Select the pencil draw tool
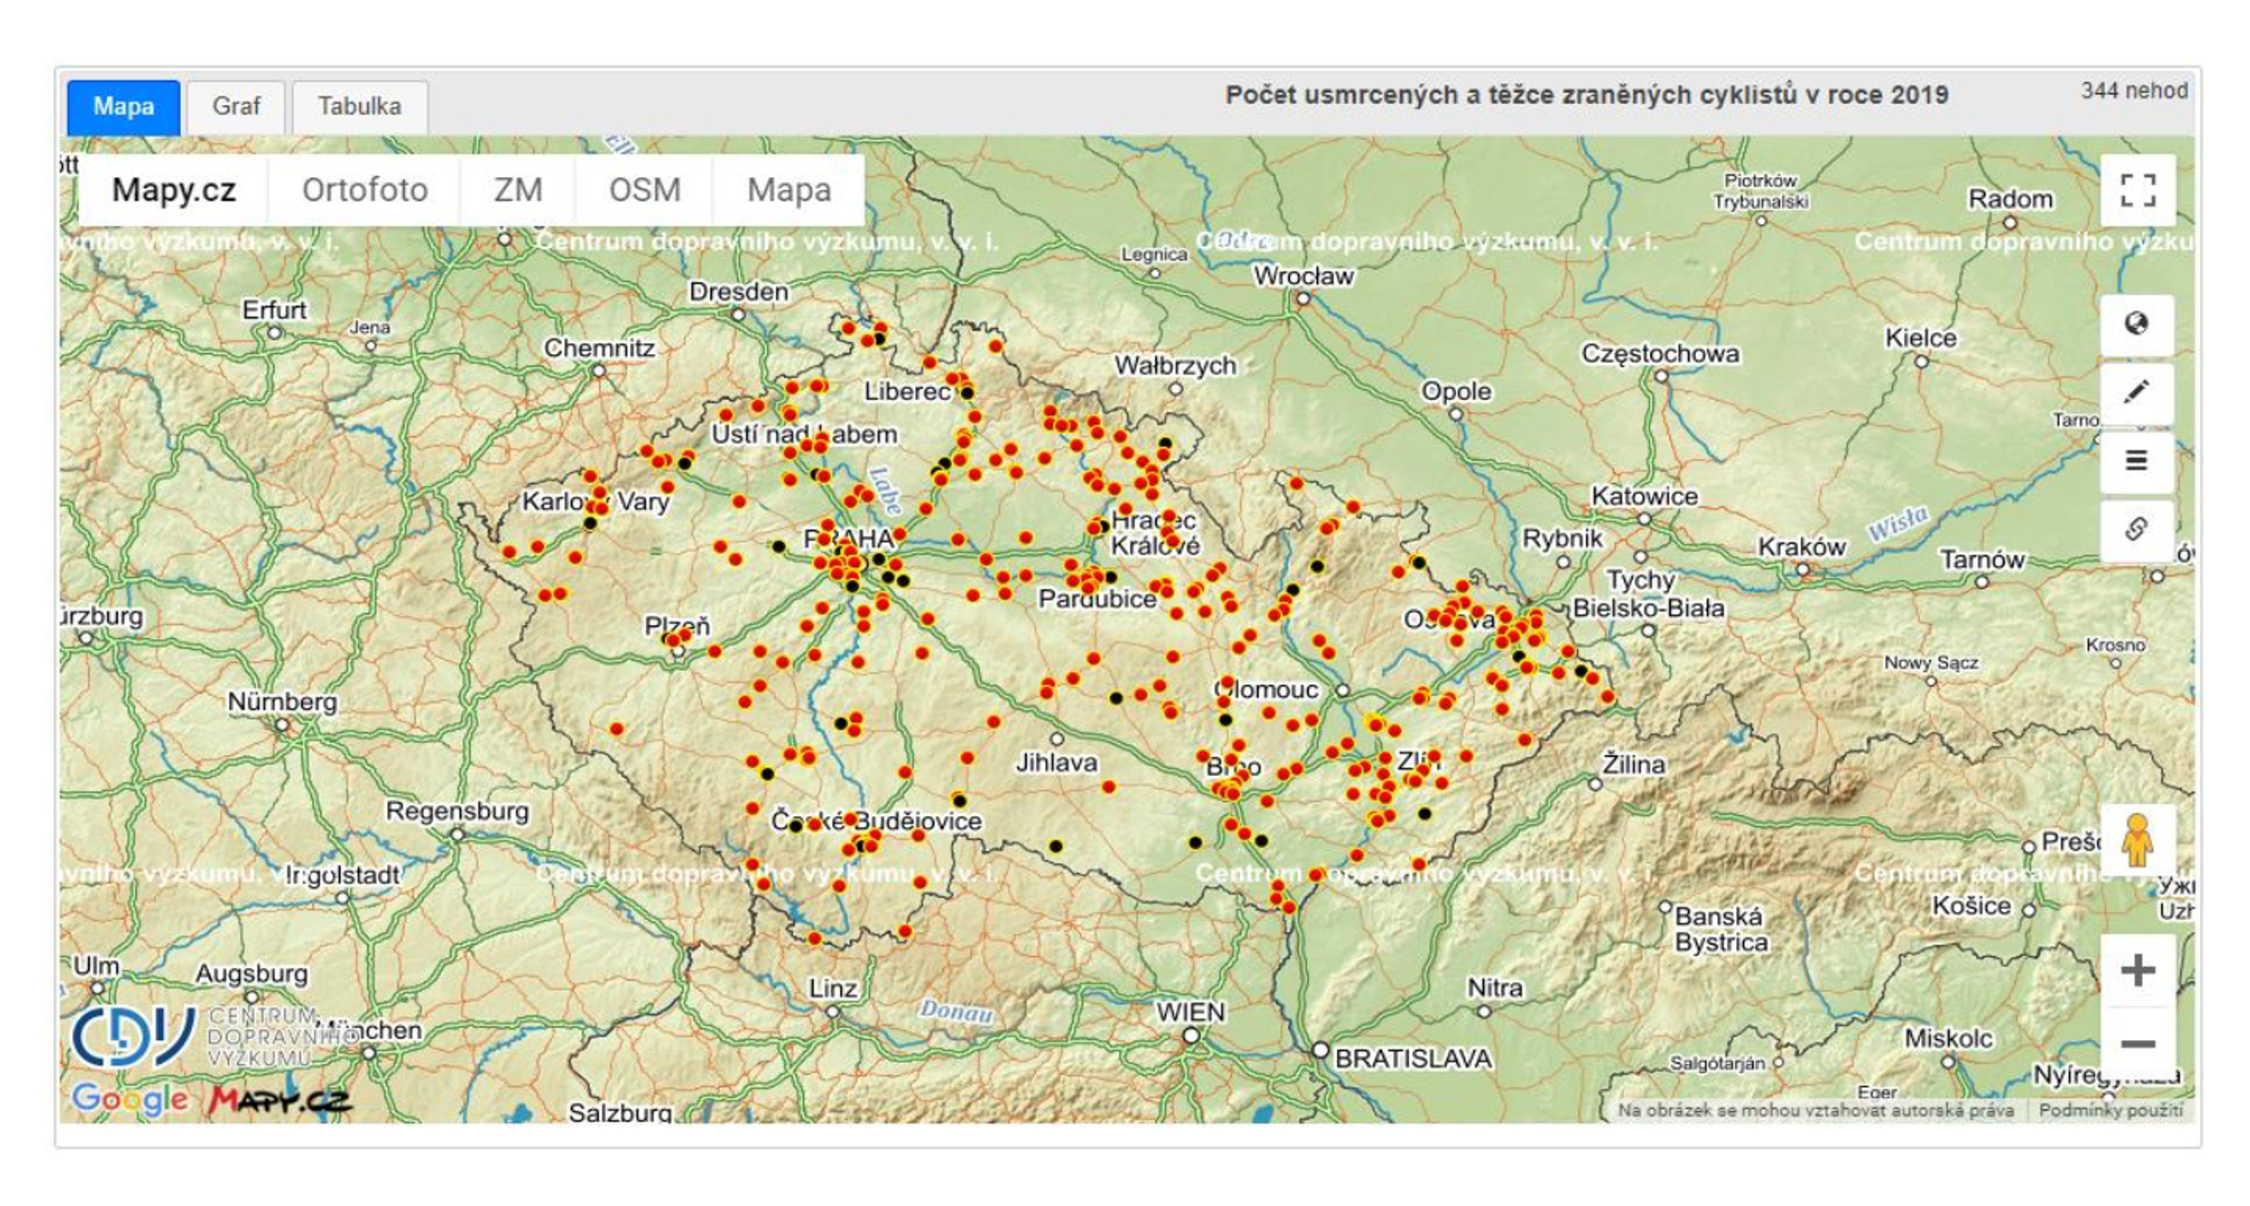The image size is (2250, 1206). 2137,392
